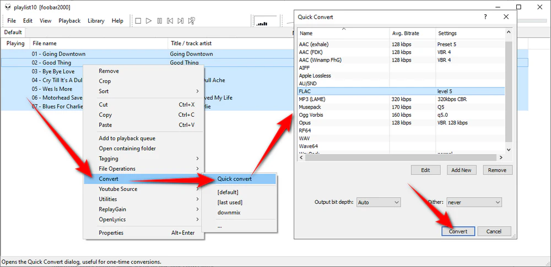Choose Remove in the context menu

pyautogui.click(x=143, y=71)
